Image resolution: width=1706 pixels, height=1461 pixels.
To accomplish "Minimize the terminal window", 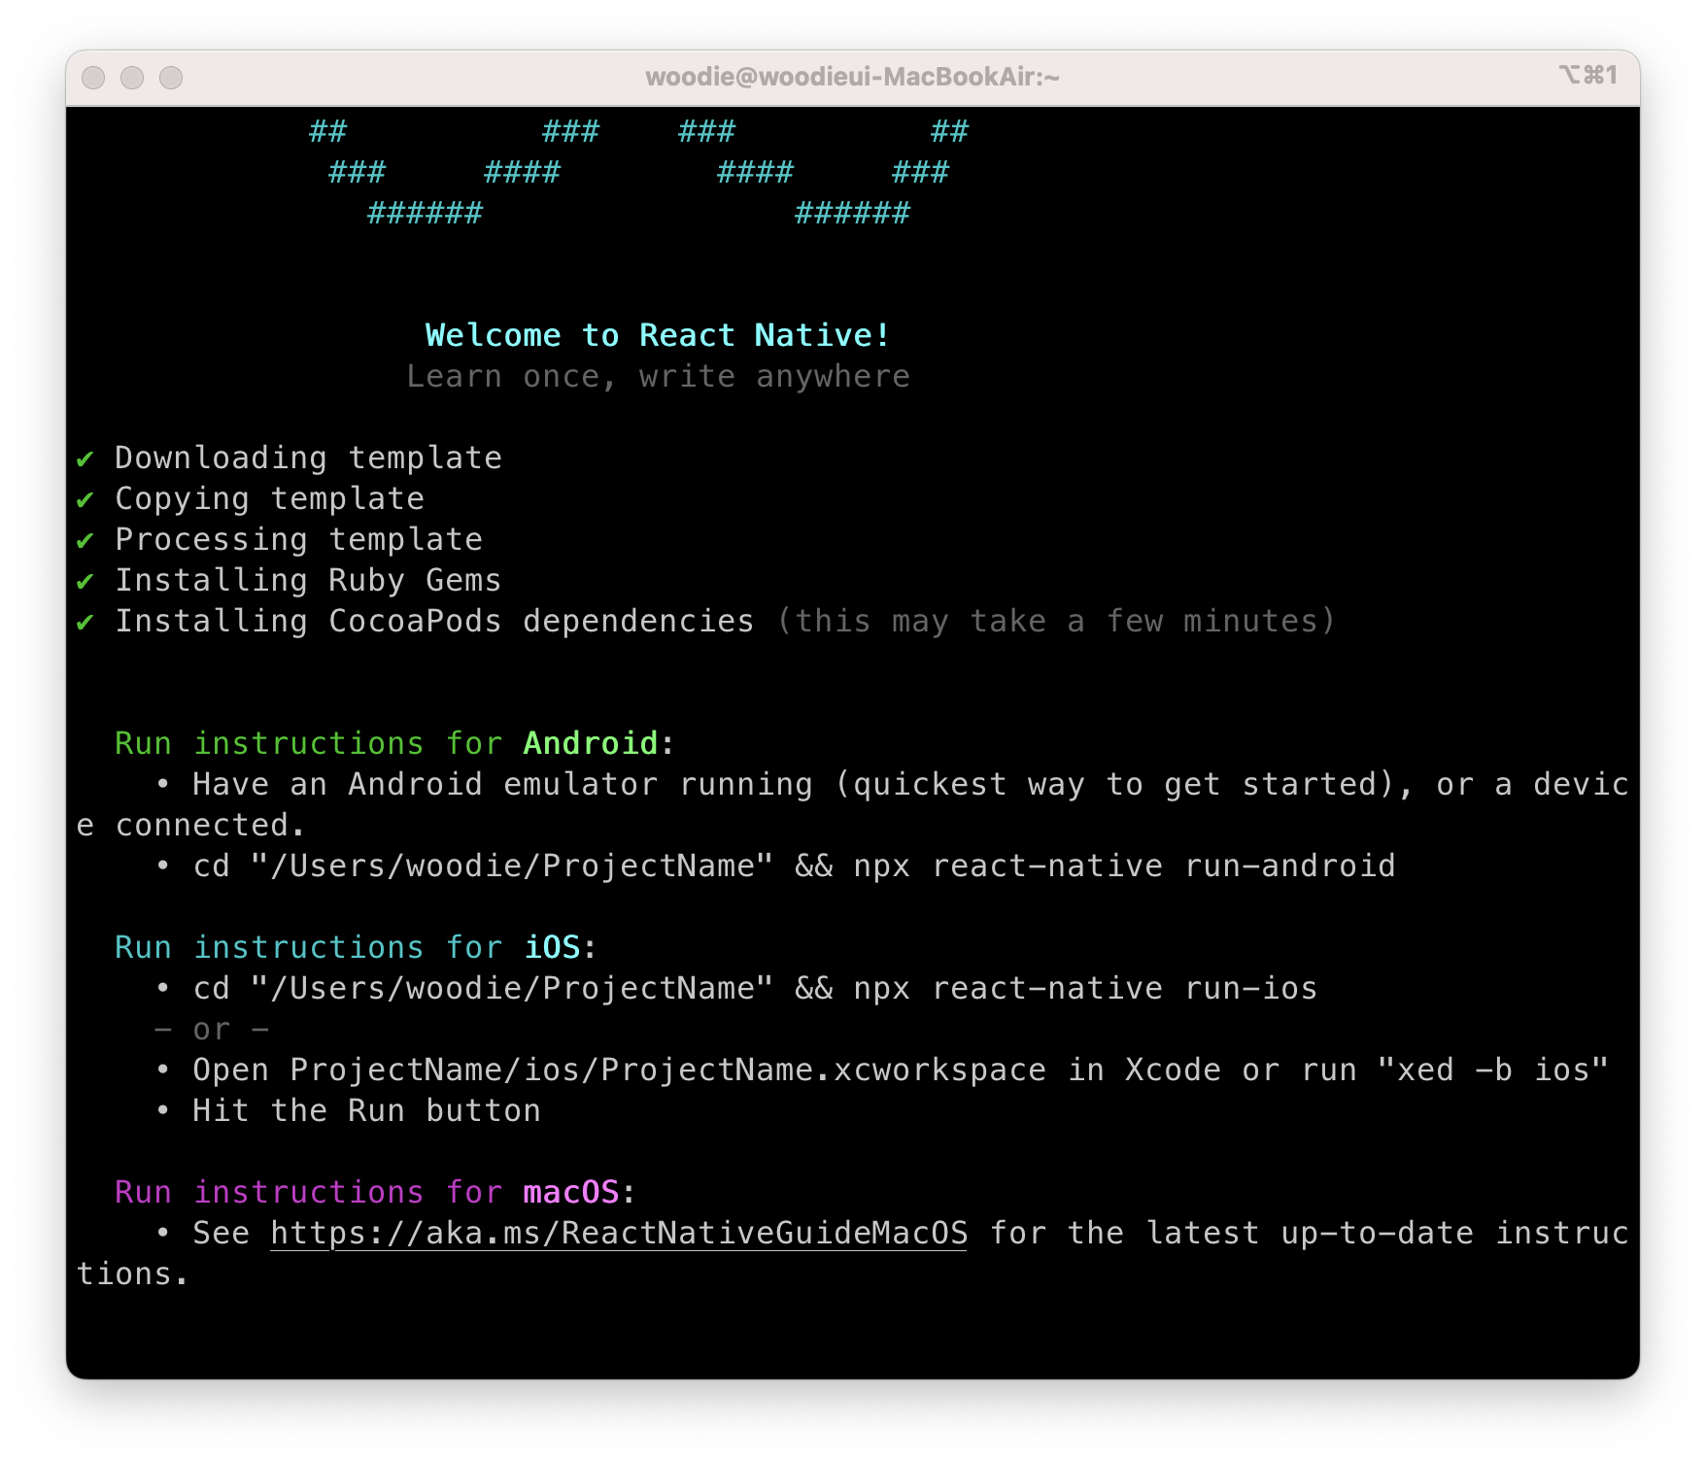I will 132,78.
